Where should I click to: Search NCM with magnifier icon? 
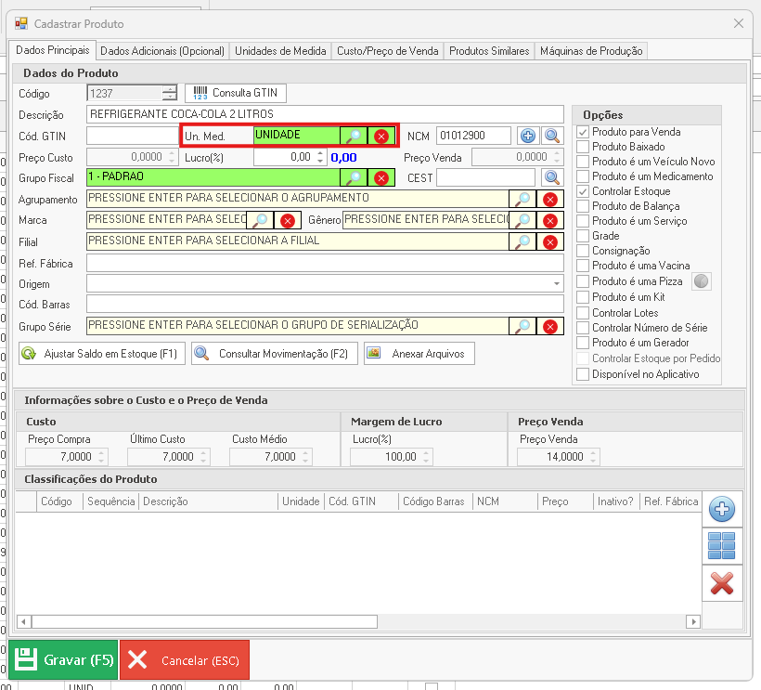click(552, 136)
